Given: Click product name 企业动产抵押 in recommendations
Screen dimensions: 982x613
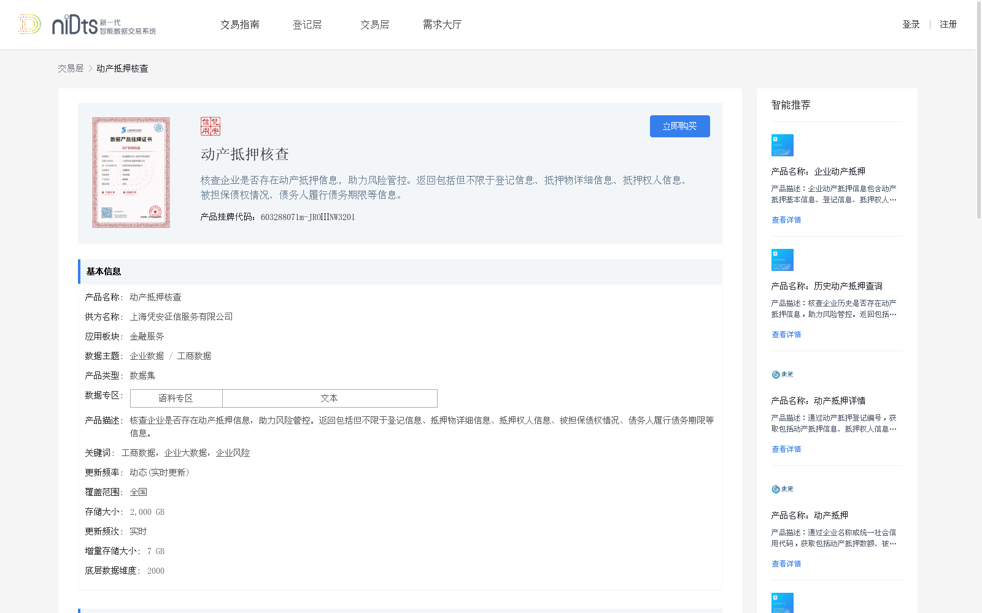Looking at the screenshot, I should coord(840,172).
